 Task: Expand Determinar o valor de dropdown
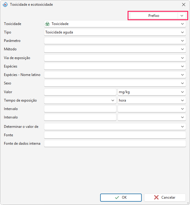click(x=115, y=127)
